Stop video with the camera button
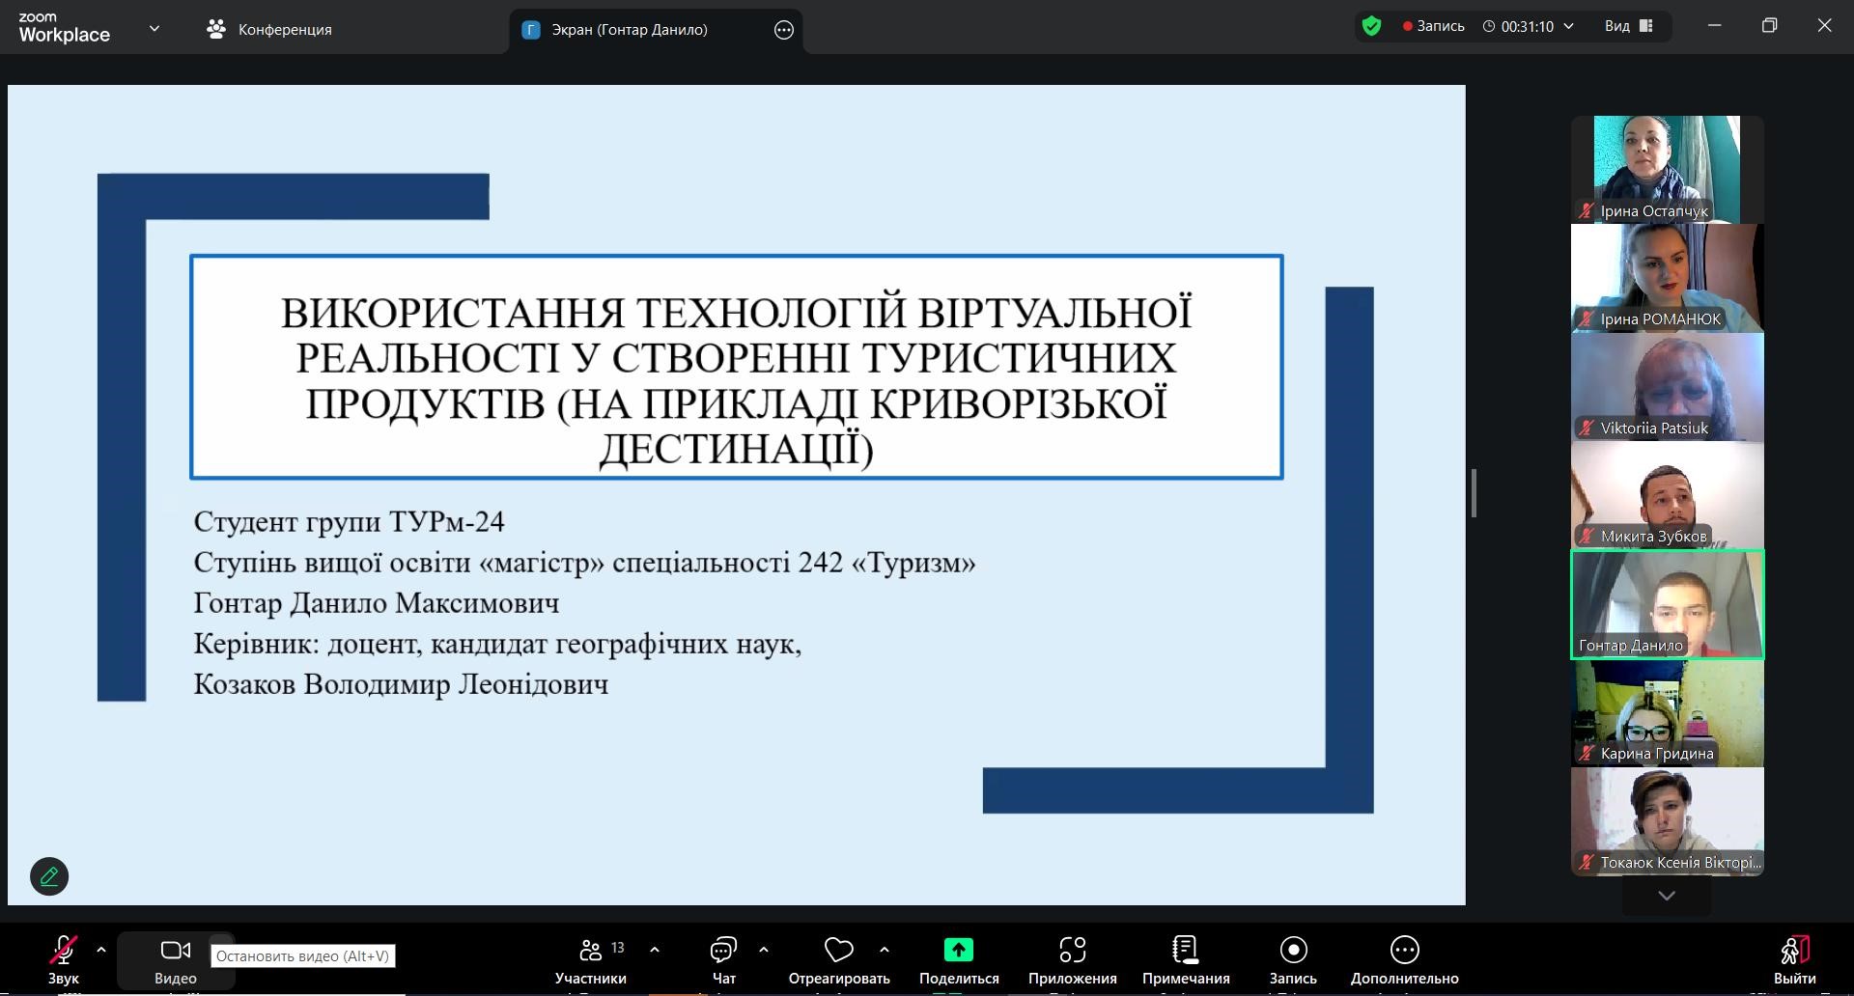 point(175,951)
